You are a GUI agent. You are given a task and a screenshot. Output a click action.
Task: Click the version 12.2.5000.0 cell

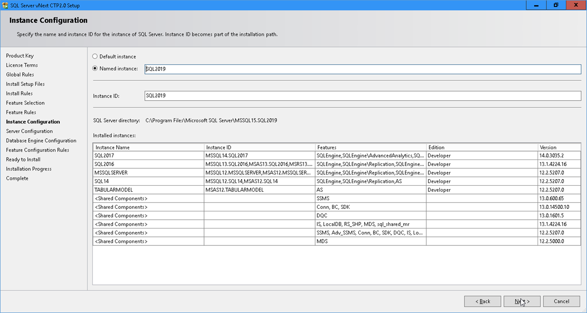click(559, 241)
